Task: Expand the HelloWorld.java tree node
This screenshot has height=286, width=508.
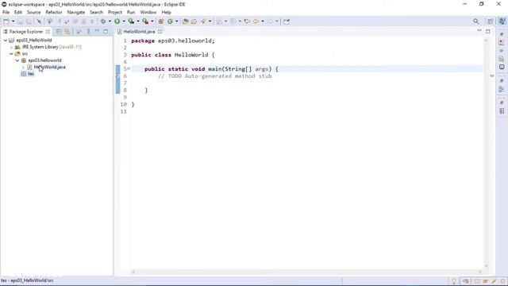Action: click(23, 67)
